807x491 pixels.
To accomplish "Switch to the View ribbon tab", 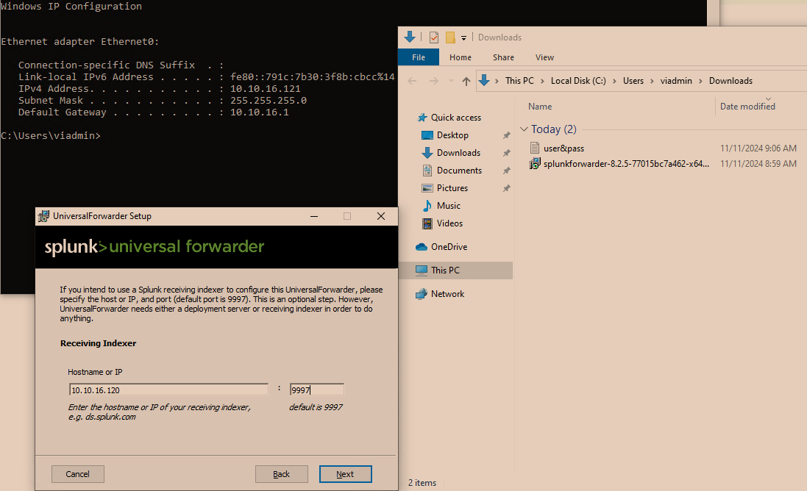I will click(x=544, y=57).
